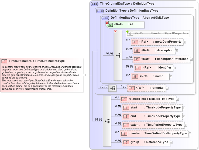
Task: Click the CT icon beside TimeOrdinalEraType
Action: pos(95,4)
